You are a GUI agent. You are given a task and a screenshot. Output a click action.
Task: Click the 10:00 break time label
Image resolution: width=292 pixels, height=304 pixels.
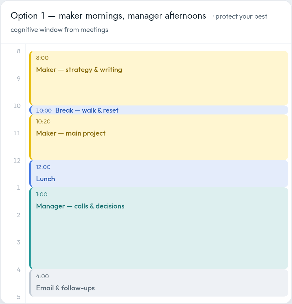44,110
